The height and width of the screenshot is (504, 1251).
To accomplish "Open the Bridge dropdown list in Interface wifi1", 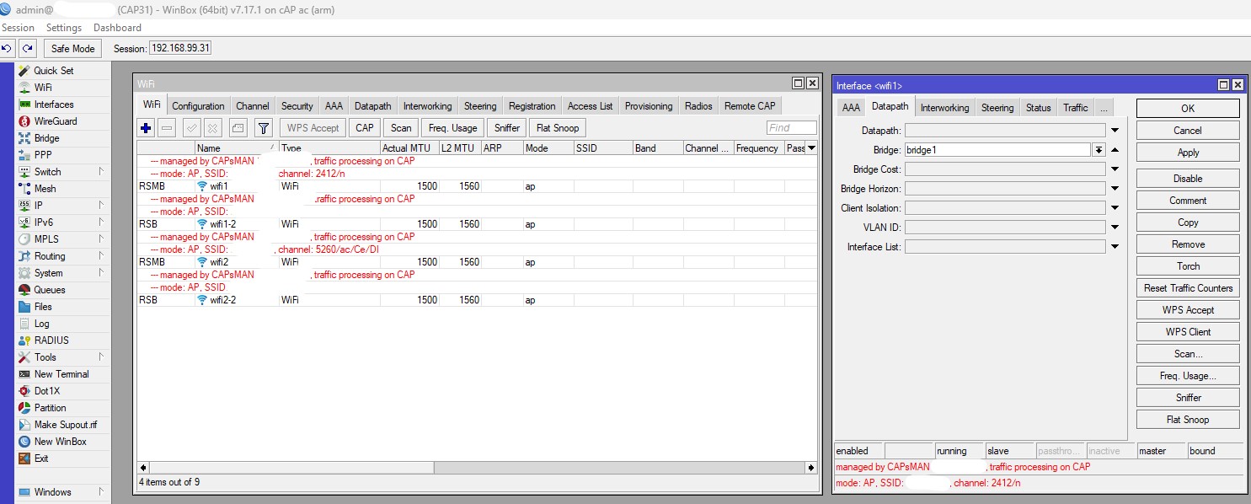I will click(1099, 150).
